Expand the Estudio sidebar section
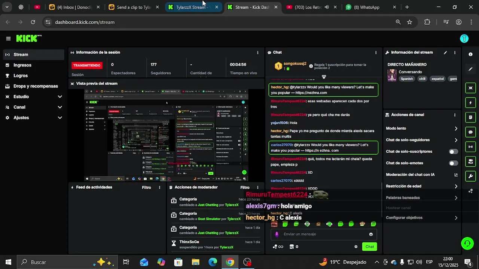The width and height of the screenshot is (479, 269). click(x=60, y=97)
